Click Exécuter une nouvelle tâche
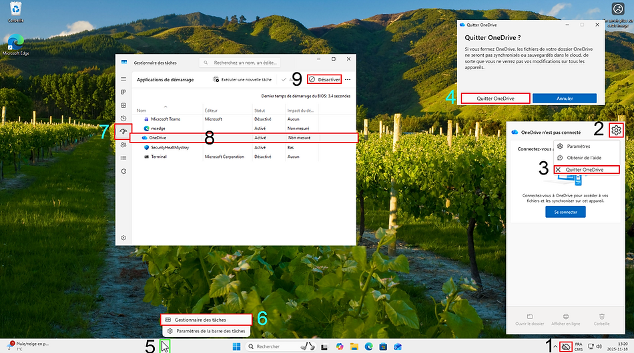The height and width of the screenshot is (353, 634). click(x=243, y=79)
